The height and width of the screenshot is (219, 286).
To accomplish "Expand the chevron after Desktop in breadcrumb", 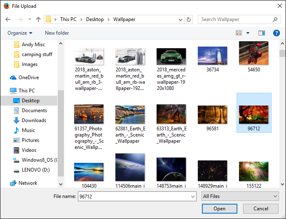I will tap(108, 19).
